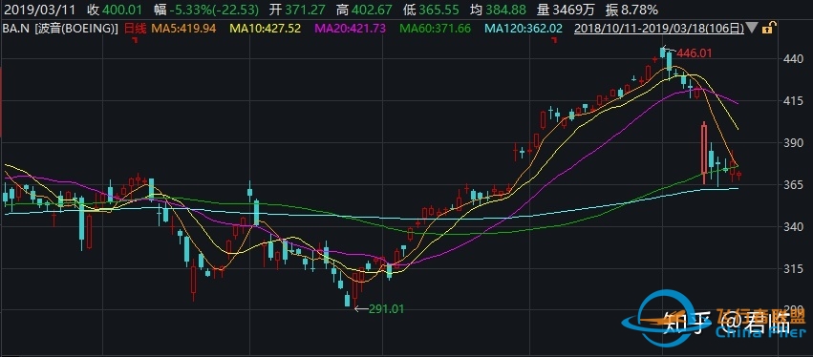Click the MA120:362.02 indicator label
813x357 pixels.
(x=524, y=29)
